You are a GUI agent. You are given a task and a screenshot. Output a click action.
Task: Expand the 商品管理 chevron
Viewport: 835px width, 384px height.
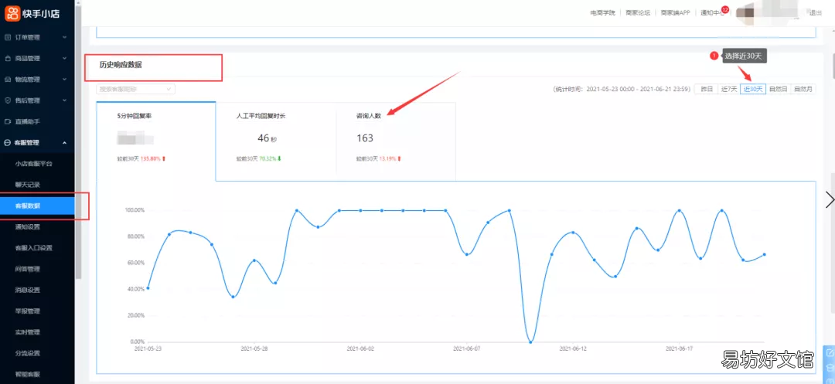click(64, 59)
